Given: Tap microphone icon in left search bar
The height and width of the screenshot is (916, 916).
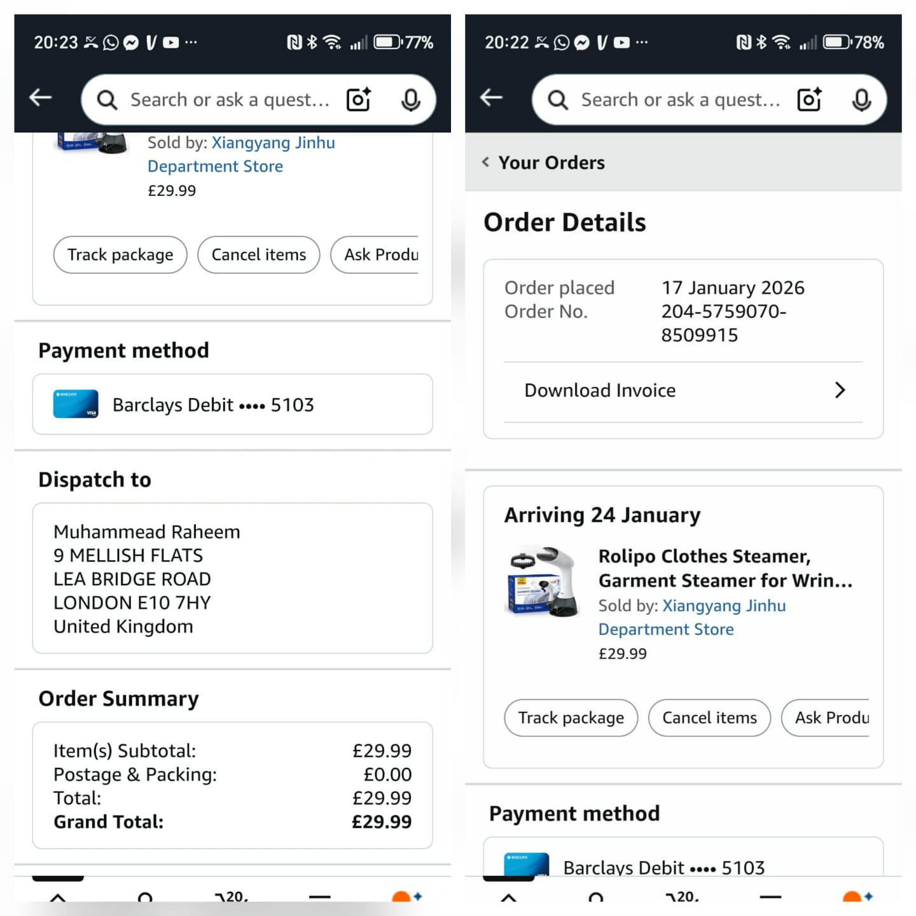Looking at the screenshot, I should pyautogui.click(x=411, y=100).
